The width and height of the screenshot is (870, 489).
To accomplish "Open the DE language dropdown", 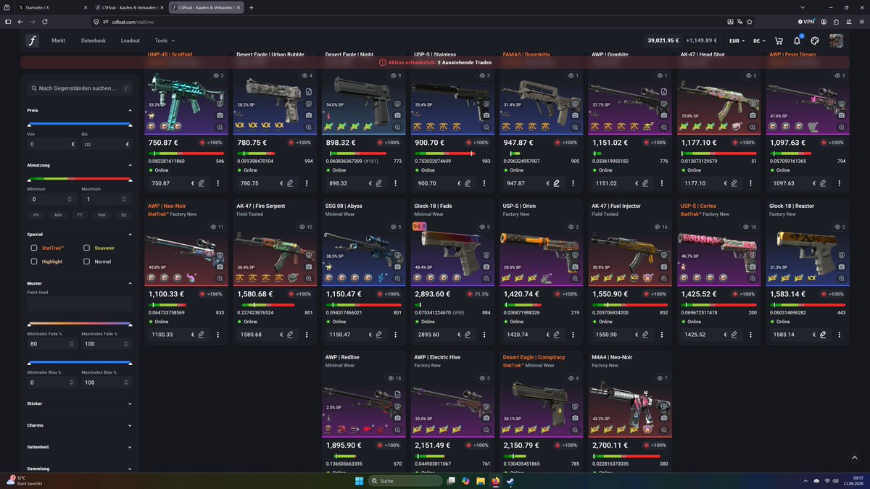I will coord(760,41).
